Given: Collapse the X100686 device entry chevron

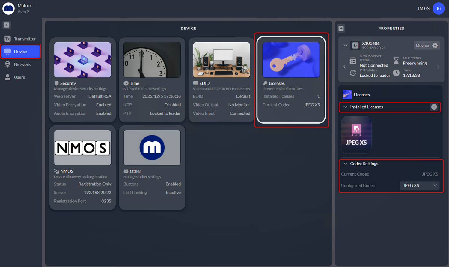Looking at the screenshot, I should (346, 46).
